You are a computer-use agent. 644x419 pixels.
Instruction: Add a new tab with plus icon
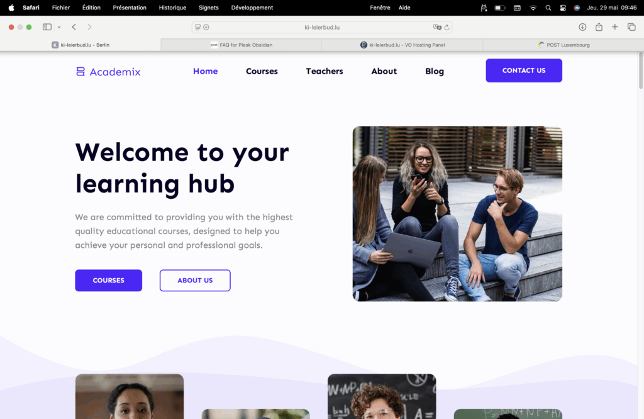(x=615, y=27)
